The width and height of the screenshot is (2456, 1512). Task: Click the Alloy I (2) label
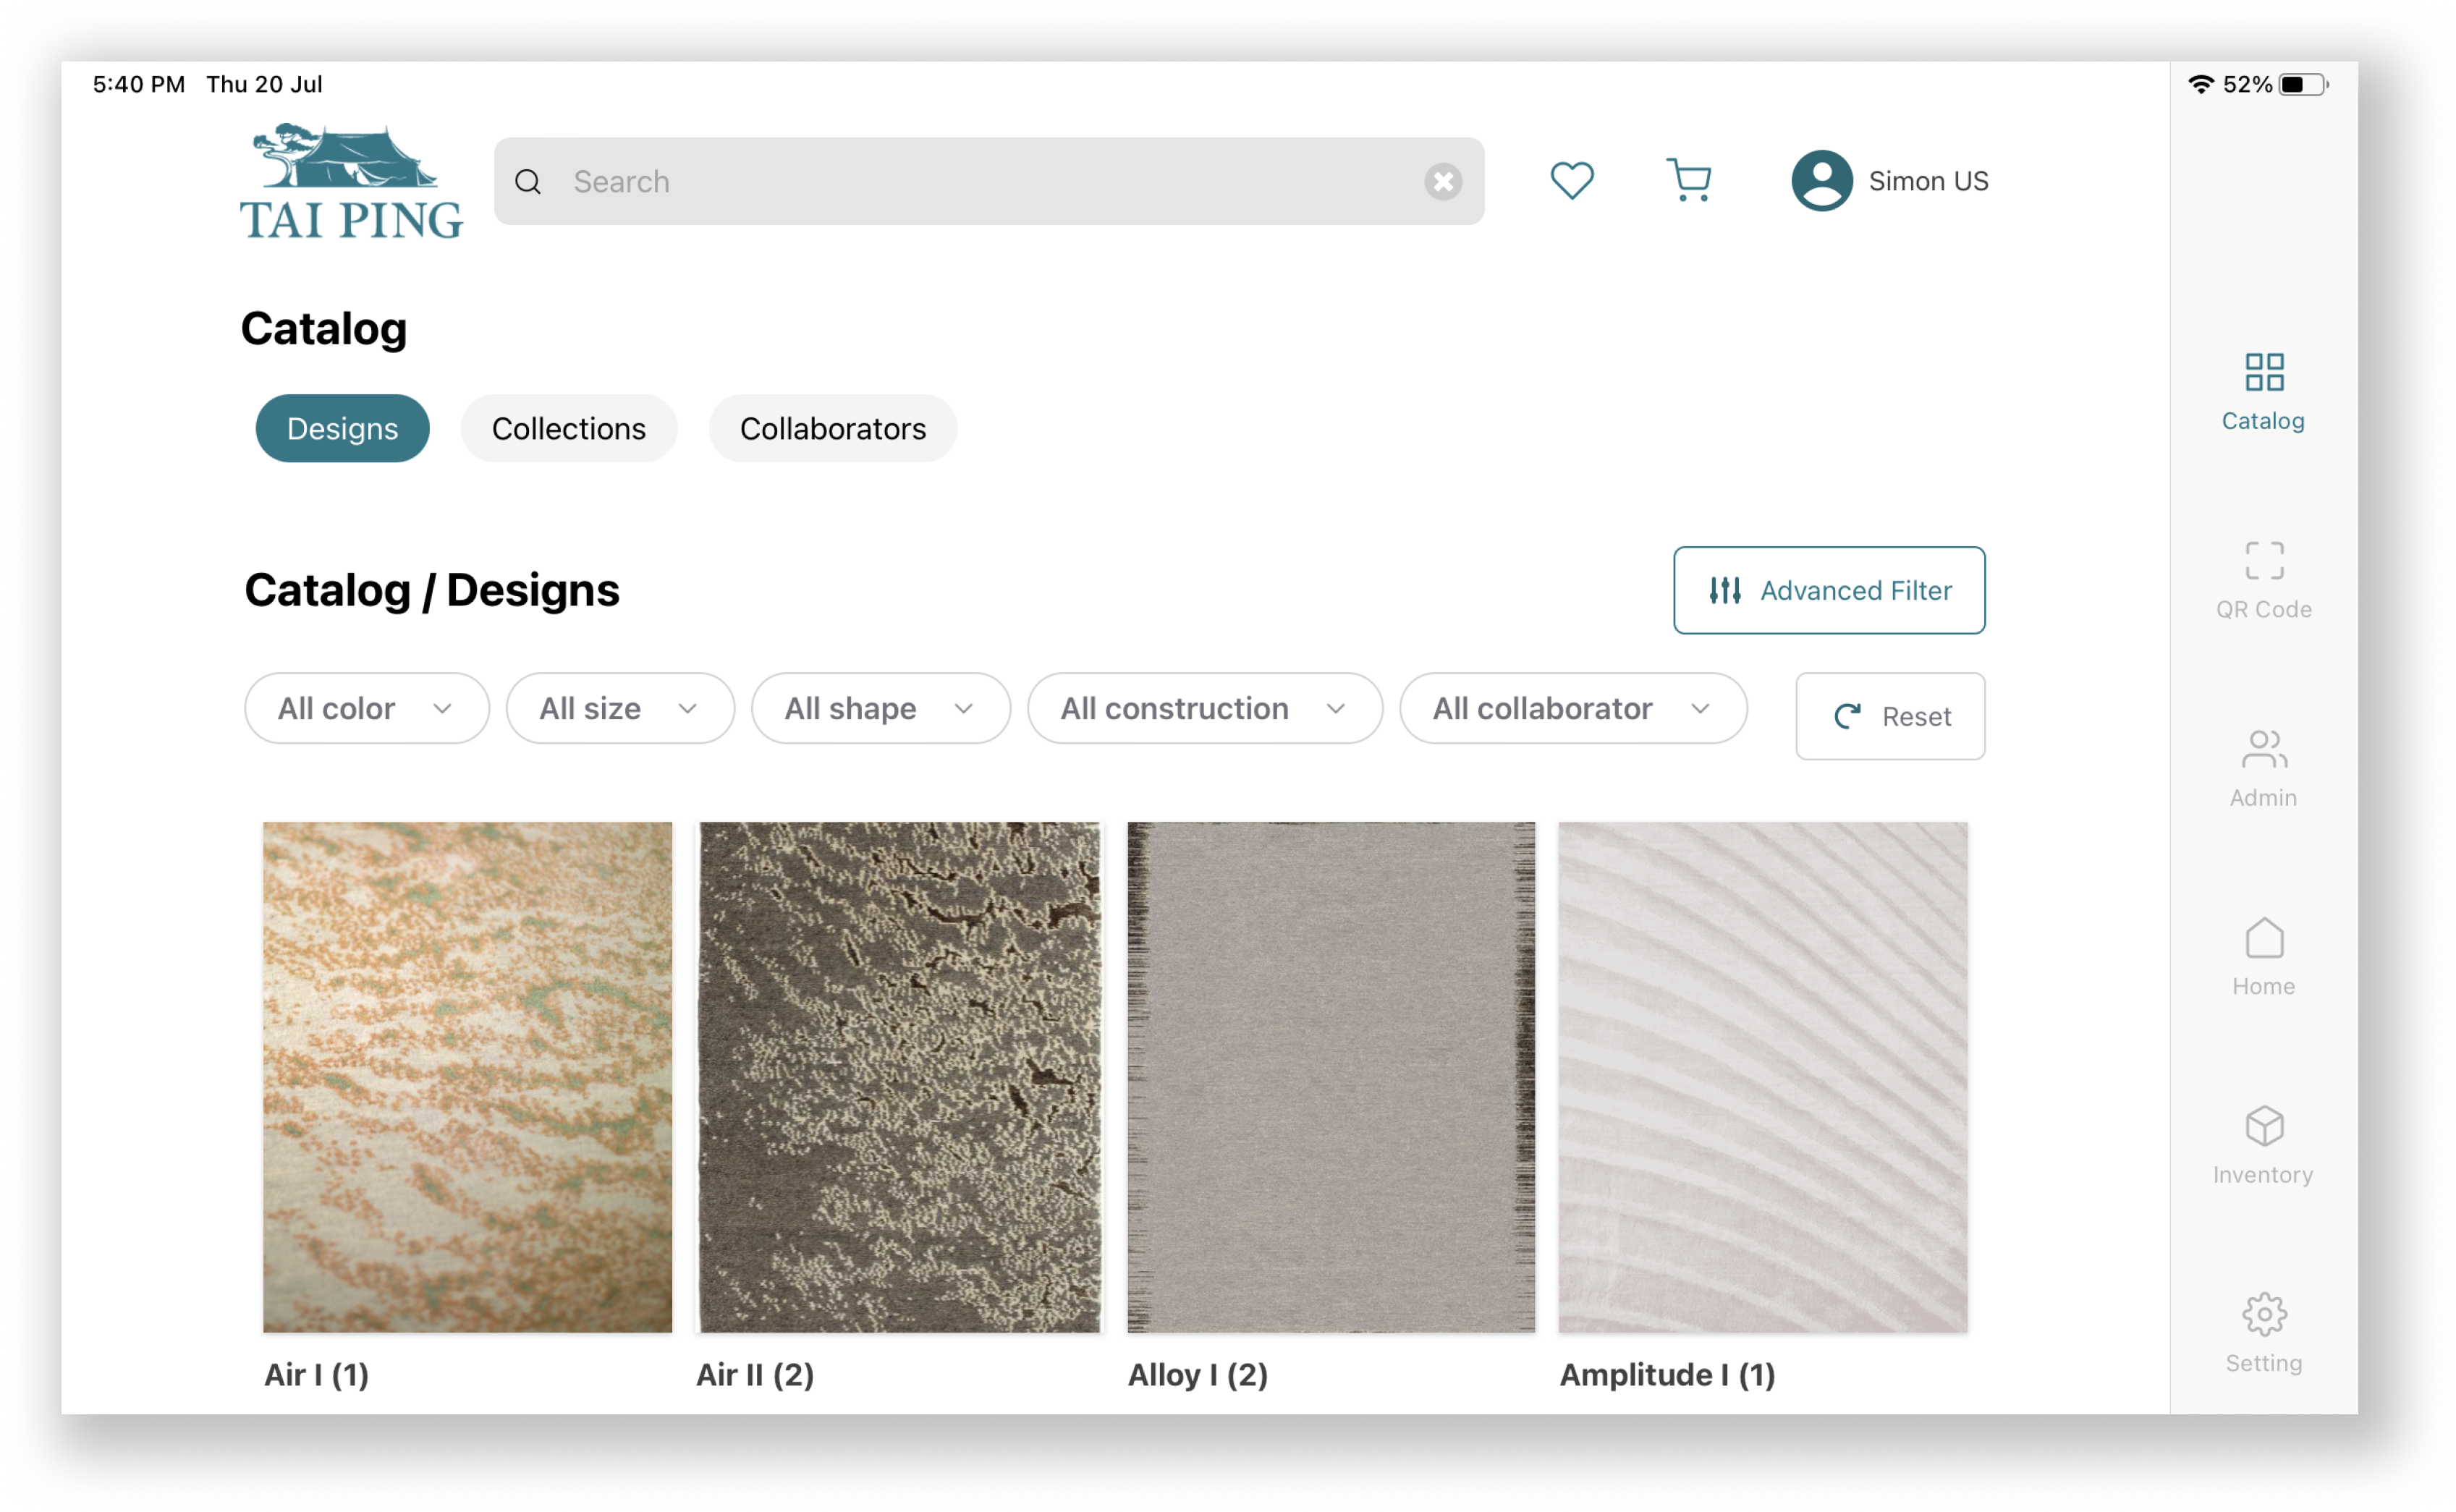tap(1198, 1375)
